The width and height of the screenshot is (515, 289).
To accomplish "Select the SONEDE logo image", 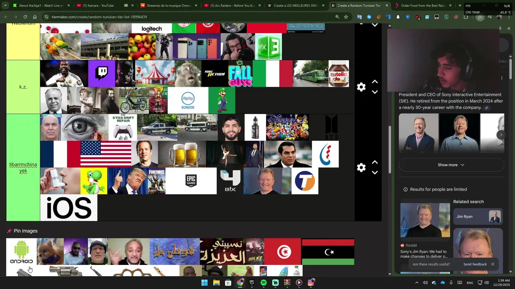I will pos(188,100).
